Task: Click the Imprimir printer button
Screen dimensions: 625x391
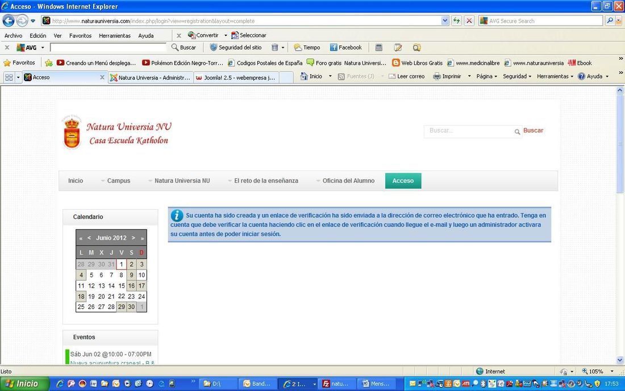Action: (447, 76)
